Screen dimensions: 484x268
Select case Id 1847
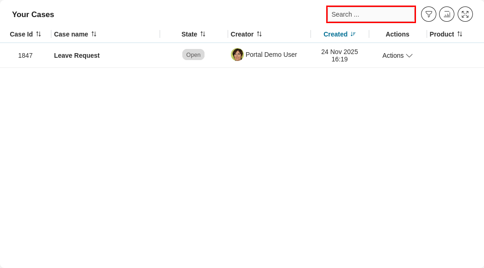(x=25, y=55)
